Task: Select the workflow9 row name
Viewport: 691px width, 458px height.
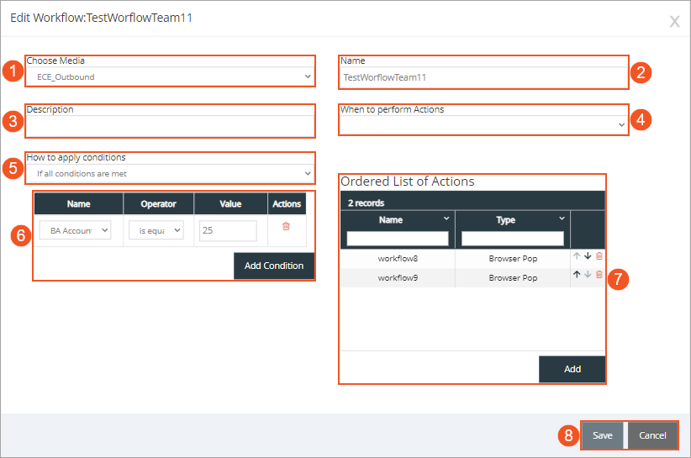Action: pos(398,278)
